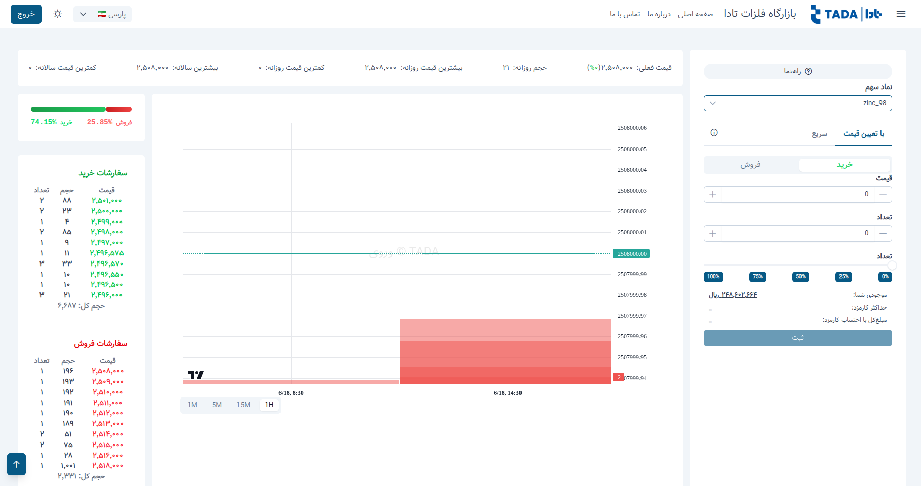
Task: Click the scroll-to-top arrow button
Action: [16, 464]
